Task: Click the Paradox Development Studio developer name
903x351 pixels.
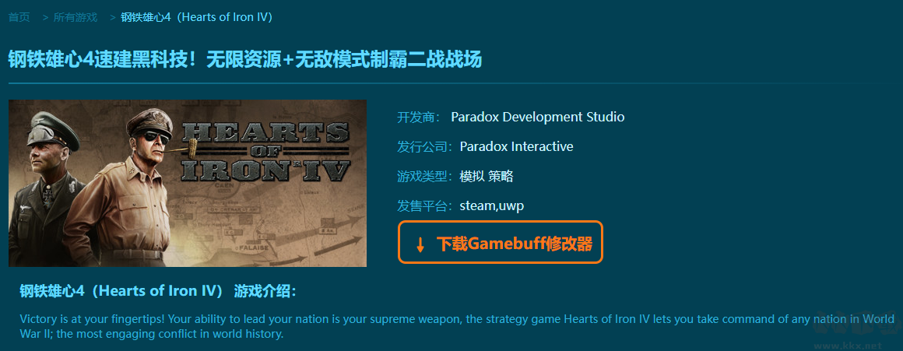Action: [537, 117]
